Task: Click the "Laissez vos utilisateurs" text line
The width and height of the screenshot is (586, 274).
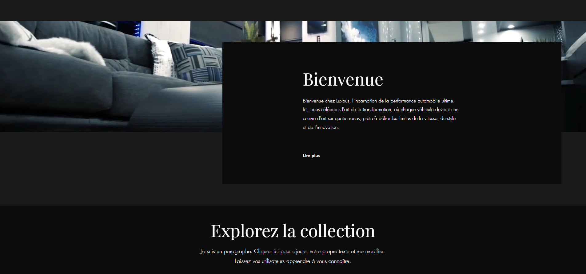Action: (293, 261)
